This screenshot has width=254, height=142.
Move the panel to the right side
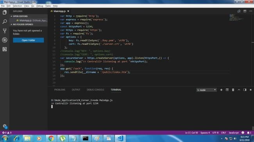coord(245,90)
